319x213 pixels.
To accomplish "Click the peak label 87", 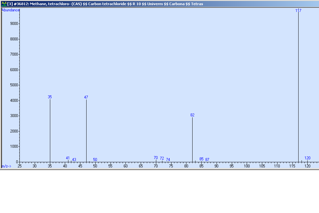I will coord(207,160).
